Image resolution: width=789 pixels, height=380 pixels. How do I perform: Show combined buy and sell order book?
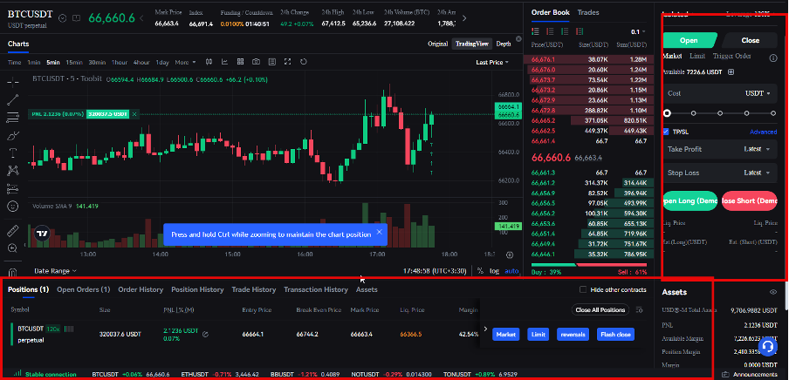coord(535,31)
